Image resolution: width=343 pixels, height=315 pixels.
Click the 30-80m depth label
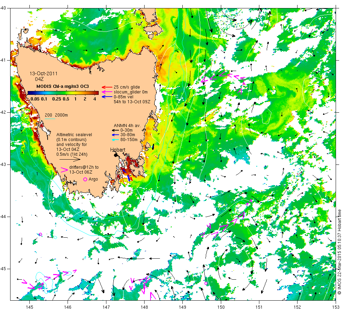coord(128,135)
